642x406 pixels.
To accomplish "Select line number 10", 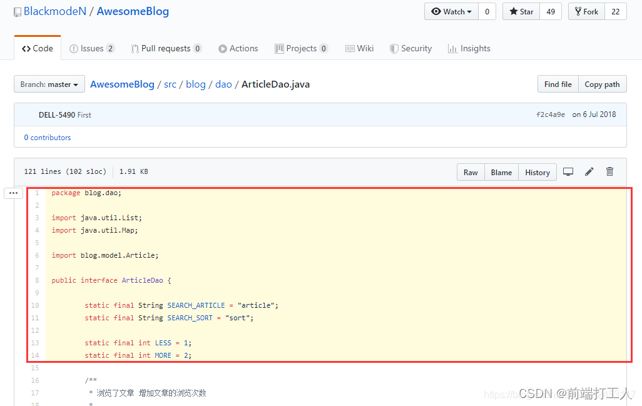I will (35, 305).
